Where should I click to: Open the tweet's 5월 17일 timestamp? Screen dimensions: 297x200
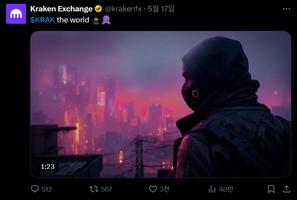pos(161,9)
